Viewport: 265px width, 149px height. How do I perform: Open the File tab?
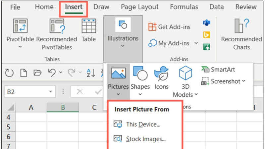(x=15, y=7)
